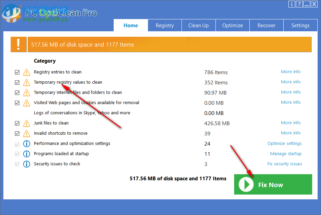Minimize the PC OptiClean Pro window
321x215 pixels.
click(307, 4)
